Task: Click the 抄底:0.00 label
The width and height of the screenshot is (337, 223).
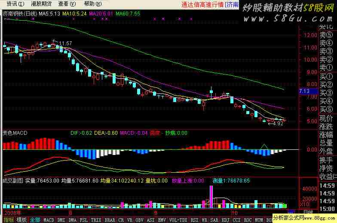Action: coord(176,133)
